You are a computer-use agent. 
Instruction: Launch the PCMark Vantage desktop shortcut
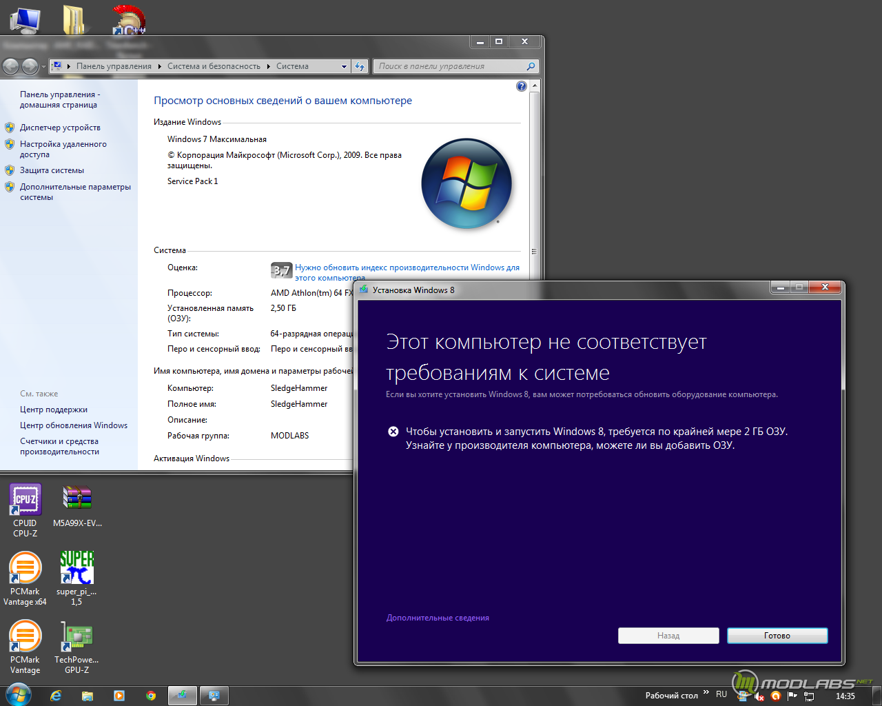[x=25, y=647]
